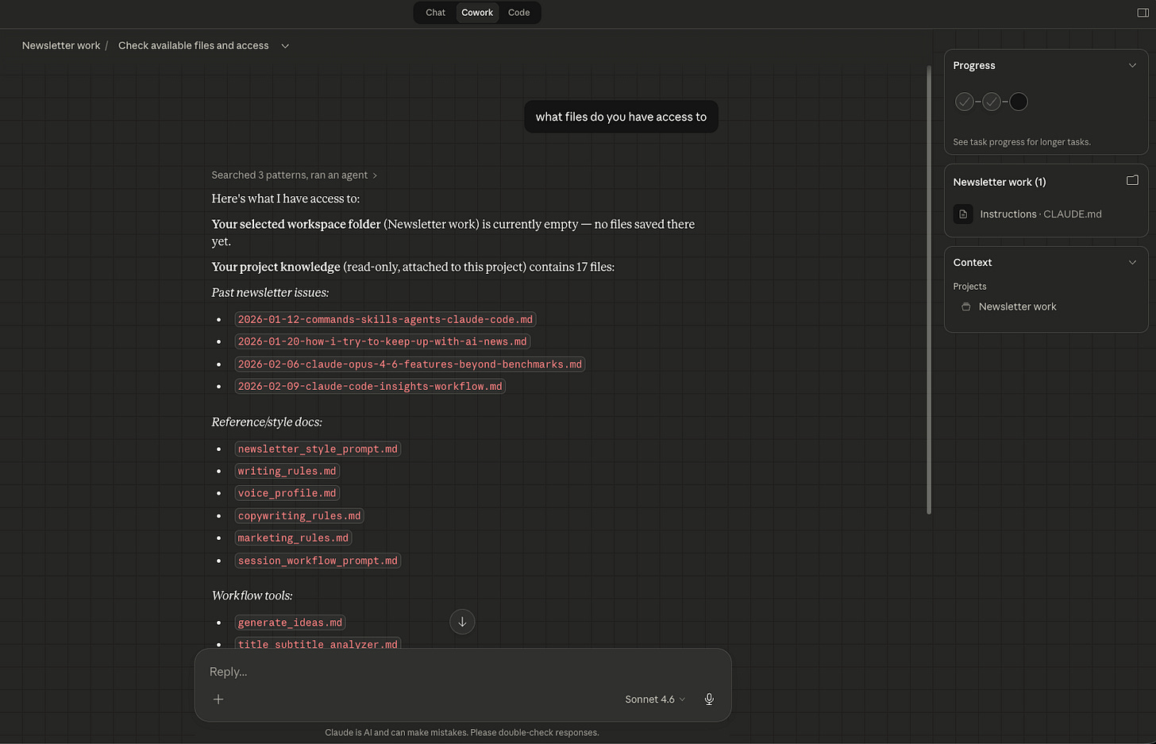Click session_workflow_prompt.md

pyautogui.click(x=318, y=561)
